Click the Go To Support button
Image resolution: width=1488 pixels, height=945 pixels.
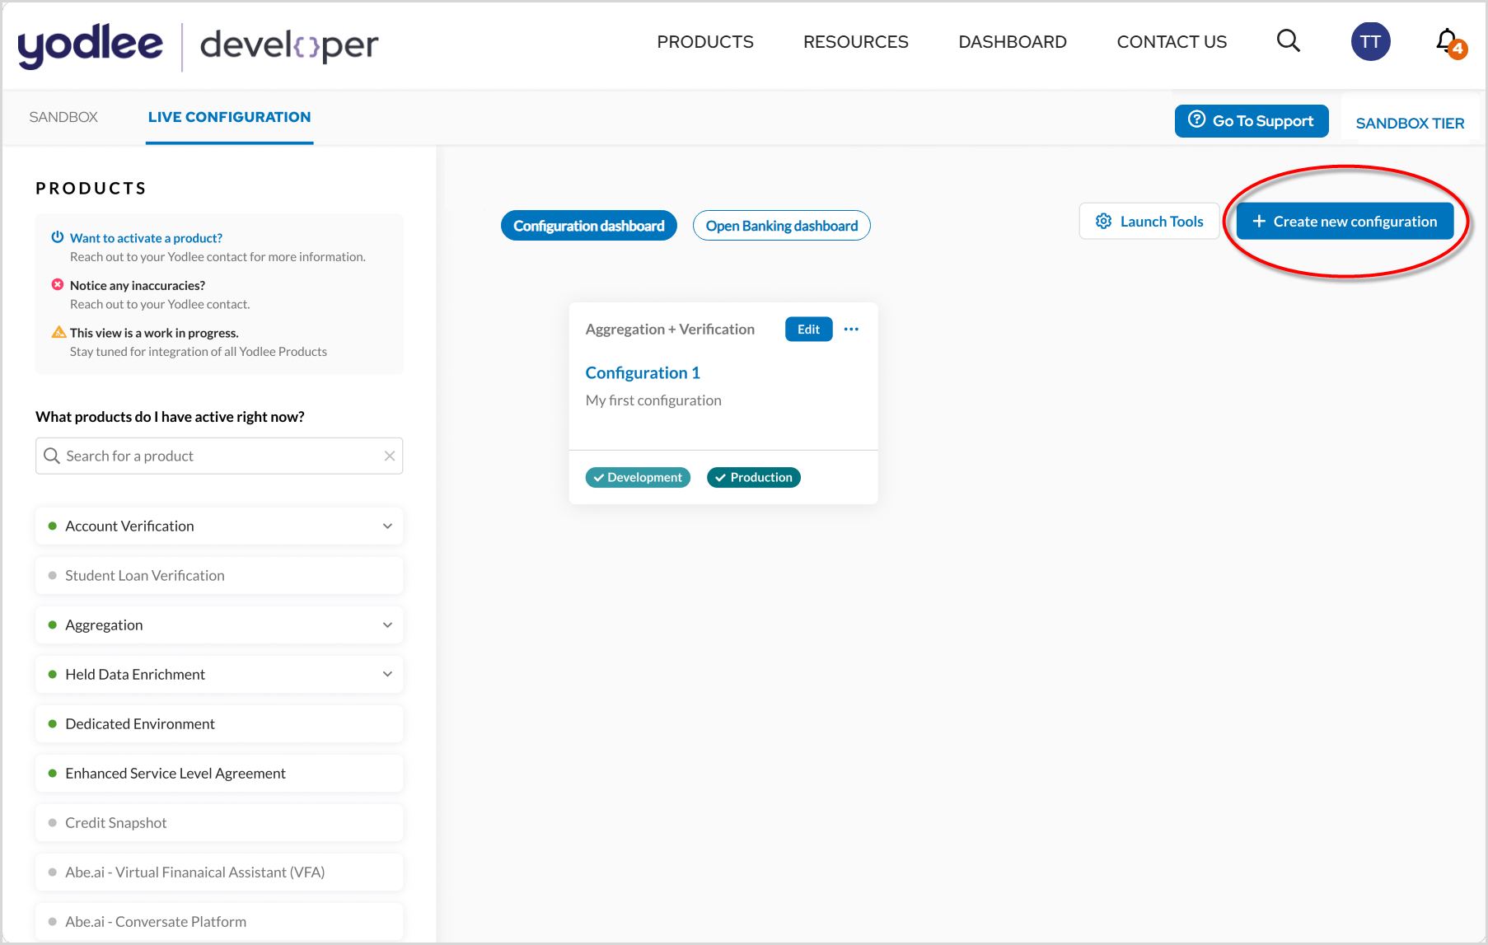click(x=1251, y=121)
